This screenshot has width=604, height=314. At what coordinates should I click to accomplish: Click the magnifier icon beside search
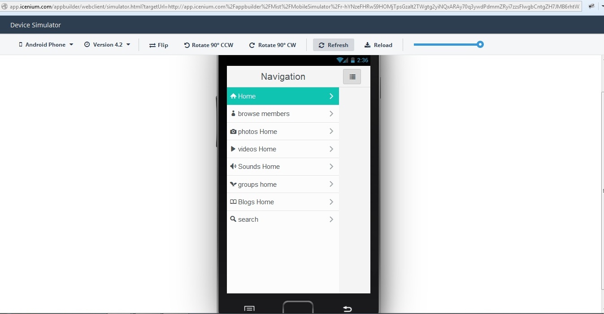(233, 219)
